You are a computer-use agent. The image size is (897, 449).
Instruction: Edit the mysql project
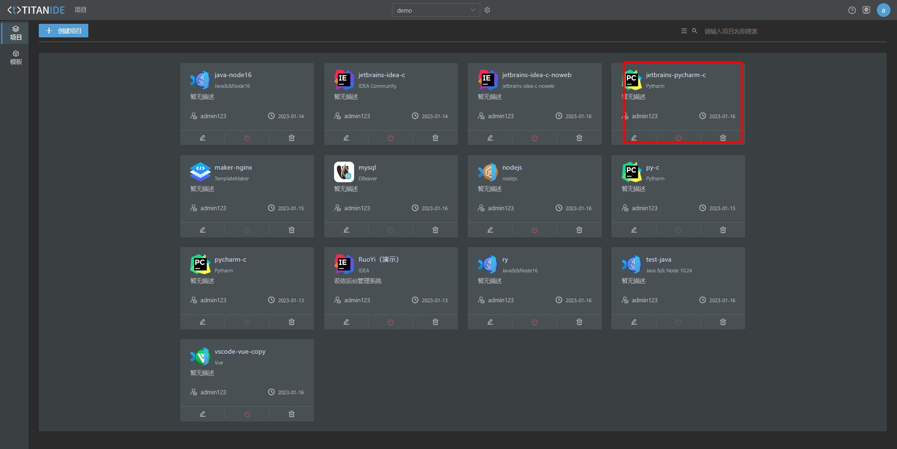[346, 230]
